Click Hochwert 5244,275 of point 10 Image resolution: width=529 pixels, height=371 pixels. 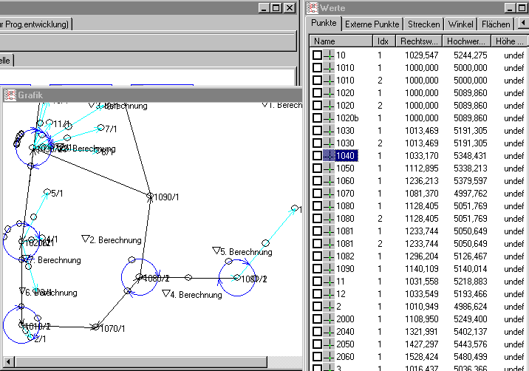(x=470, y=55)
